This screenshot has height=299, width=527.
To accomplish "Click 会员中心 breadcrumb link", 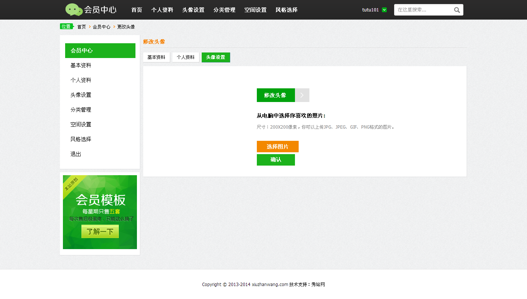I will pyautogui.click(x=101, y=27).
